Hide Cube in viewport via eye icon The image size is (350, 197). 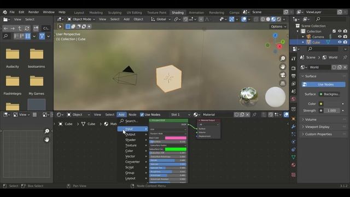click(x=340, y=42)
